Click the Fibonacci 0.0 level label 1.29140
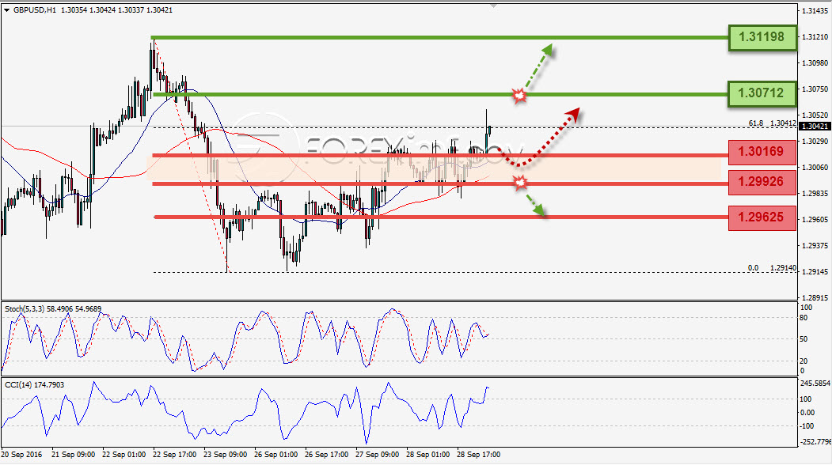The height and width of the screenshot is (465, 832). 772,268
